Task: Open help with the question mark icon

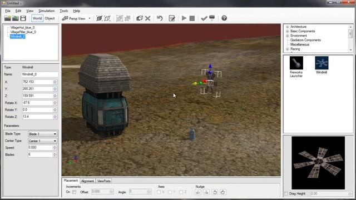Action: [224, 18]
